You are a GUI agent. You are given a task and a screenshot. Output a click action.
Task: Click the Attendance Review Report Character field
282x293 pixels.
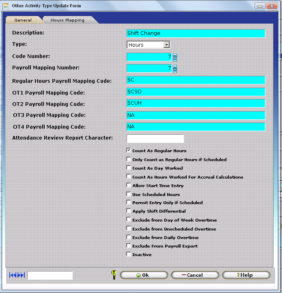[x=155, y=139]
